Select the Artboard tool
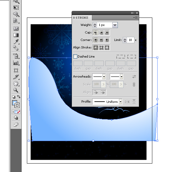The image size is (172, 172). (16, 70)
